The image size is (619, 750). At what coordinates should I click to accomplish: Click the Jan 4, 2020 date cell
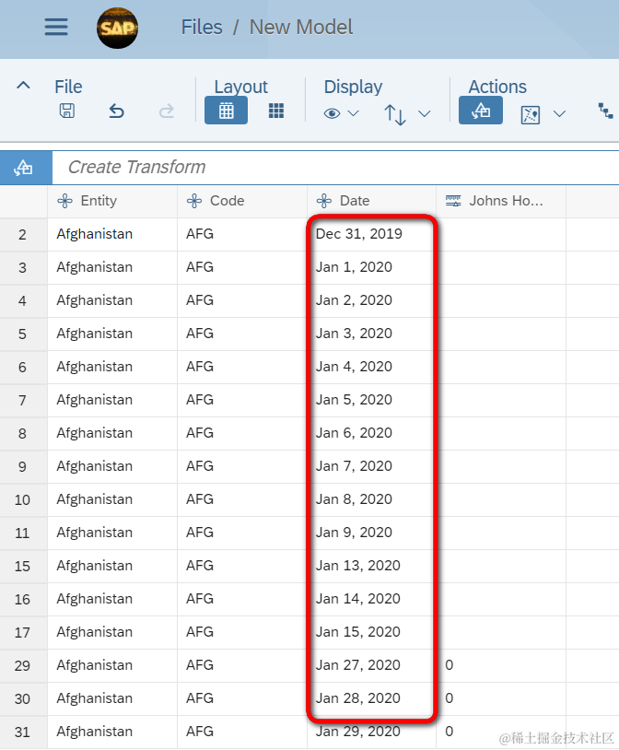[x=372, y=367]
